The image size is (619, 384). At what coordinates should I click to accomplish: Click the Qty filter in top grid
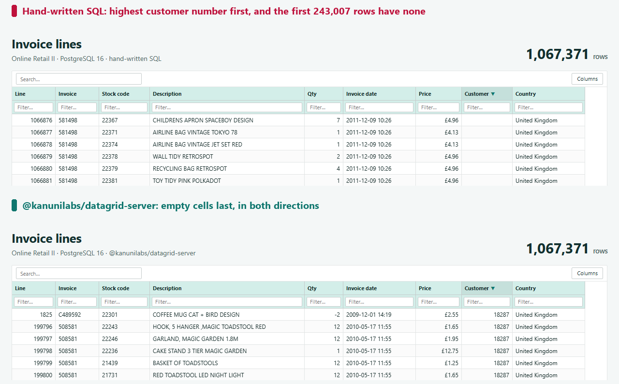tap(324, 107)
